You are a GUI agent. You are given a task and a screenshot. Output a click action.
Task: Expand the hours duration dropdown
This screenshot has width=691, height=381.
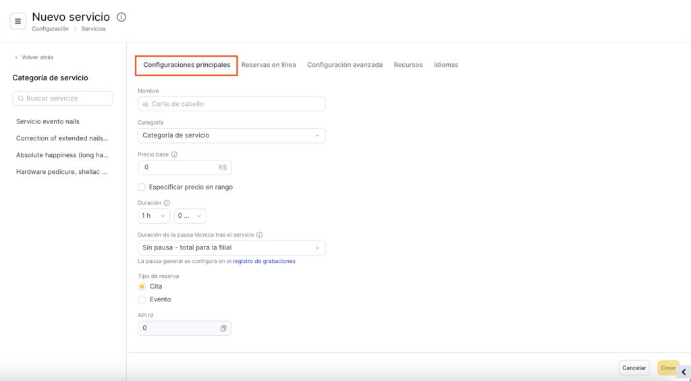pyautogui.click(x=154, y=216)
